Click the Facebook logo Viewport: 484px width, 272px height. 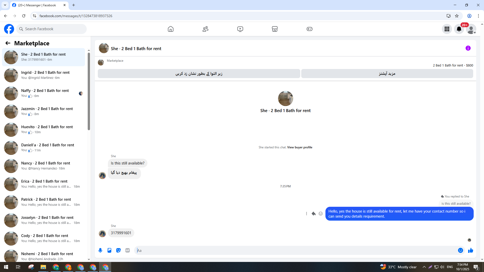click(9, 29)
